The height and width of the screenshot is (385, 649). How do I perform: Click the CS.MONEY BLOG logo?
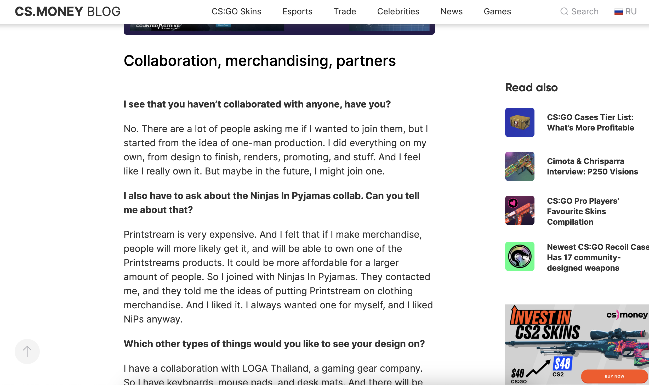(x=67, y=12)
